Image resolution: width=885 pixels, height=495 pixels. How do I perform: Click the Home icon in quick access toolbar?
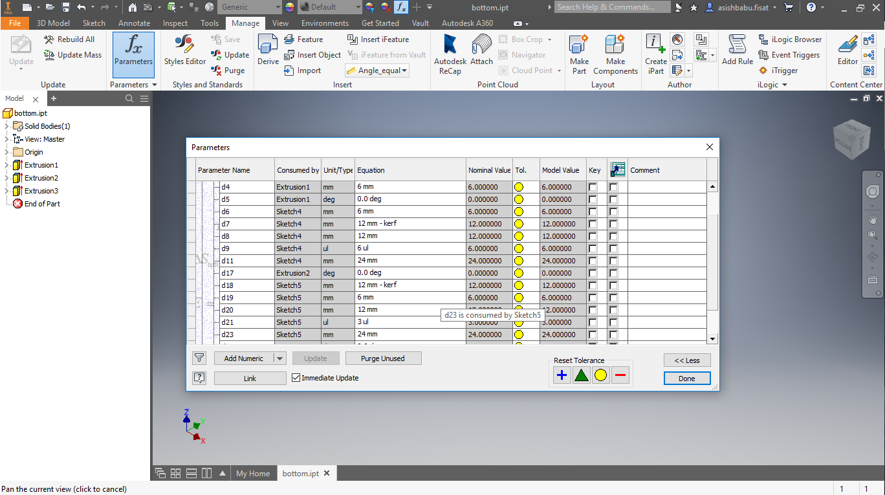click(132, 7)
